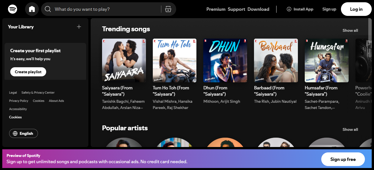Click 'Create your first playlist' text
374x170 pixels.
coord(35,51)
